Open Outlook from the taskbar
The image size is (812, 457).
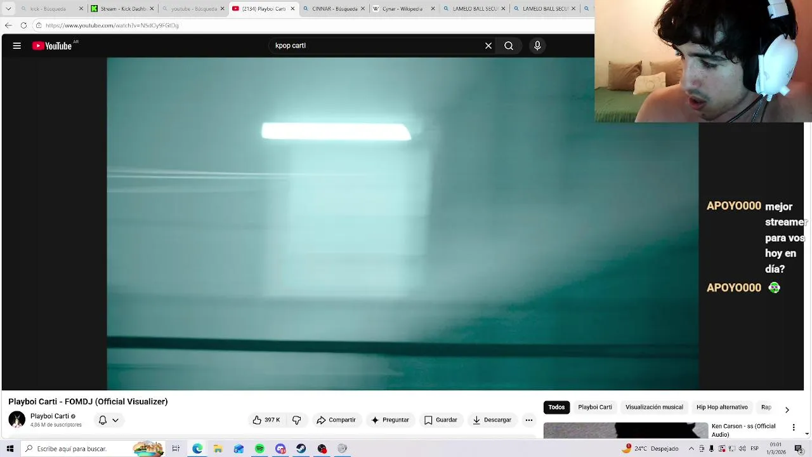[239, 449]
